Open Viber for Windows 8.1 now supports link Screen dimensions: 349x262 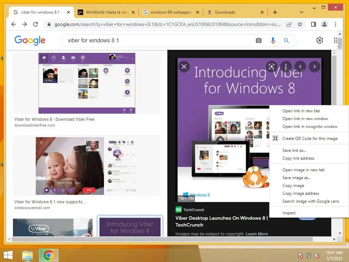pos(50,202)
